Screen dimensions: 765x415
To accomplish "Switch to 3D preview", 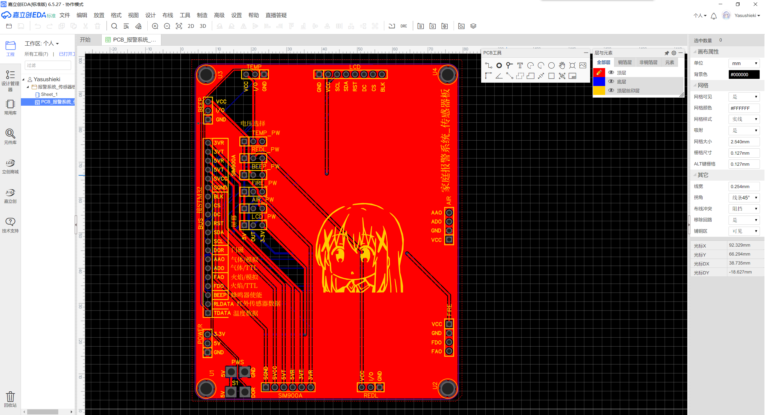I will 203,26.
